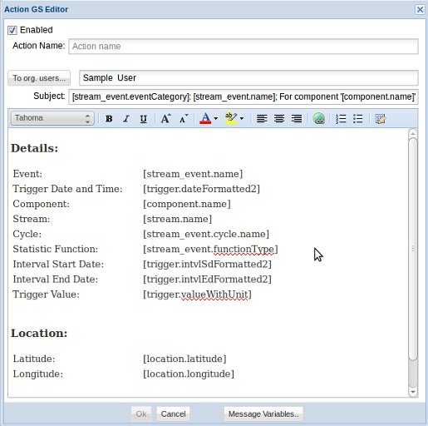Image resolution: width=428 pixels, height=426 pixels.
Task: Apply underline formatting
Action: coord(144,119)
